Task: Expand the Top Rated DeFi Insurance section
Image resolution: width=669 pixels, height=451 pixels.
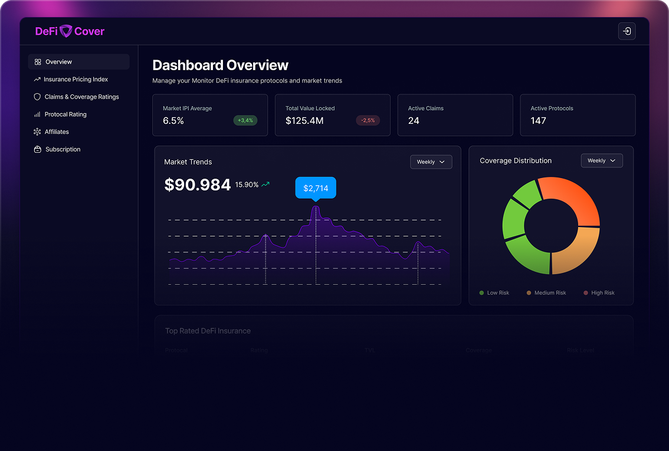Action: 208,331
